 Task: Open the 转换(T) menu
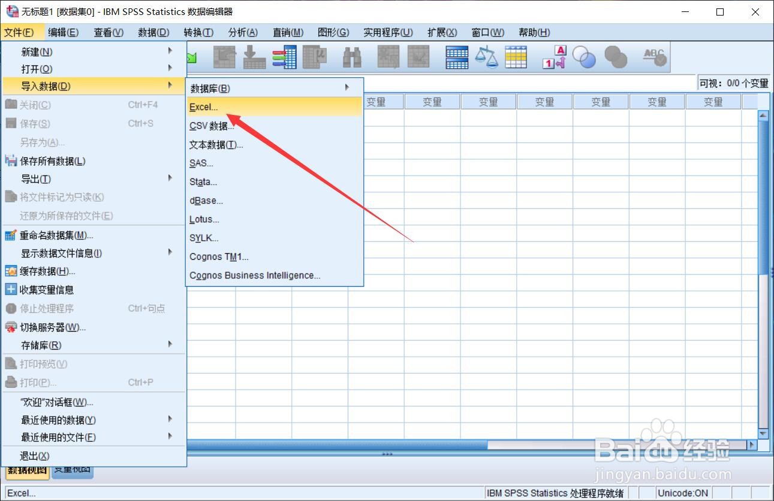[198, 32]
